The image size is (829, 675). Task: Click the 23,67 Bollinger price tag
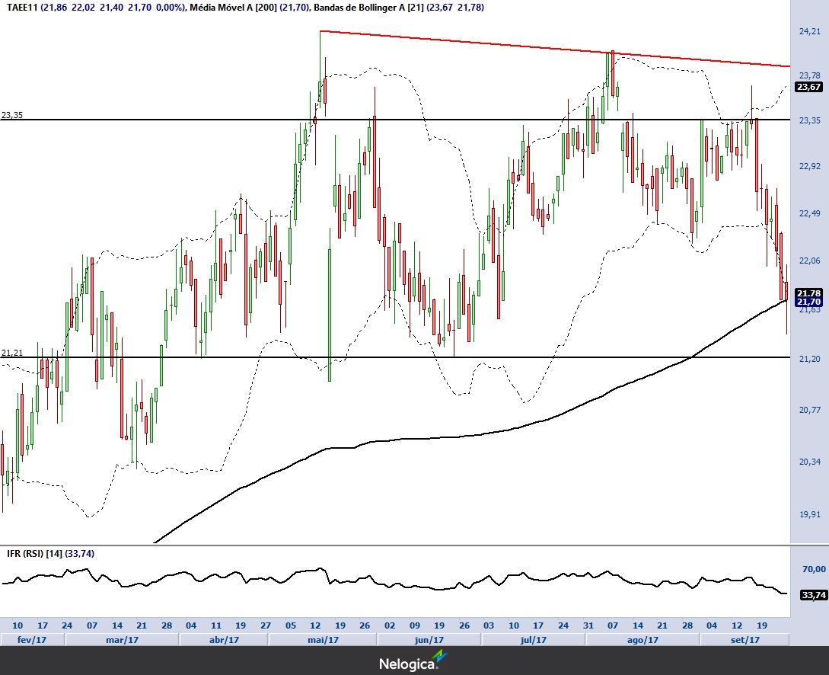(809, 88)
